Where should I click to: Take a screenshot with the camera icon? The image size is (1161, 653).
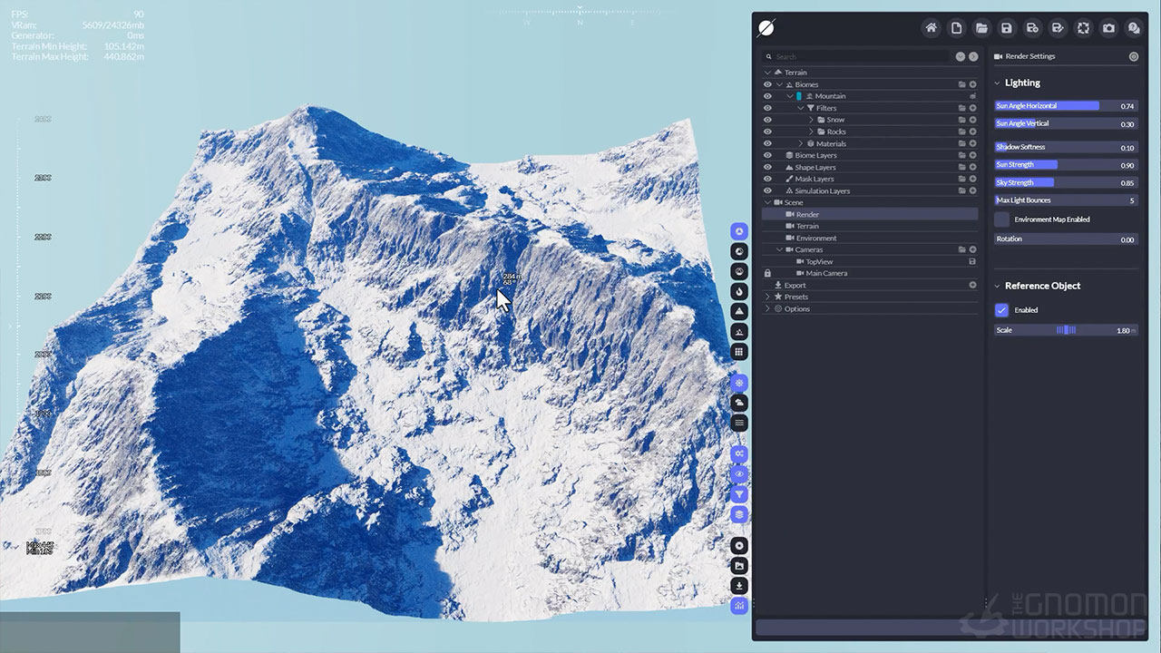(x=1108, y=28)
